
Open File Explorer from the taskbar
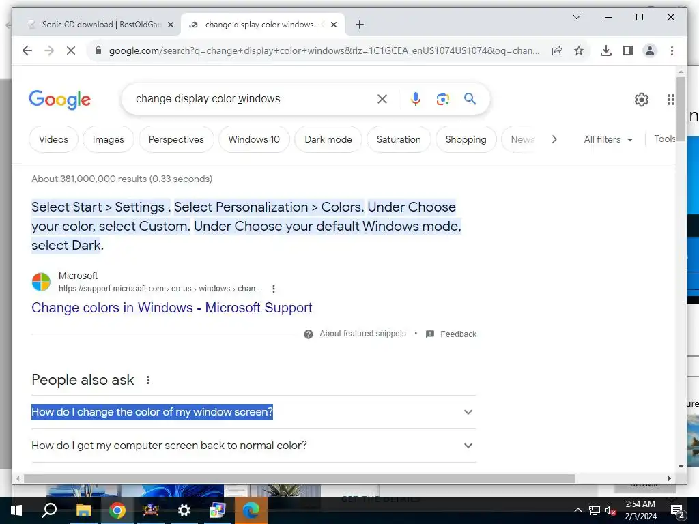click(83, 510)
